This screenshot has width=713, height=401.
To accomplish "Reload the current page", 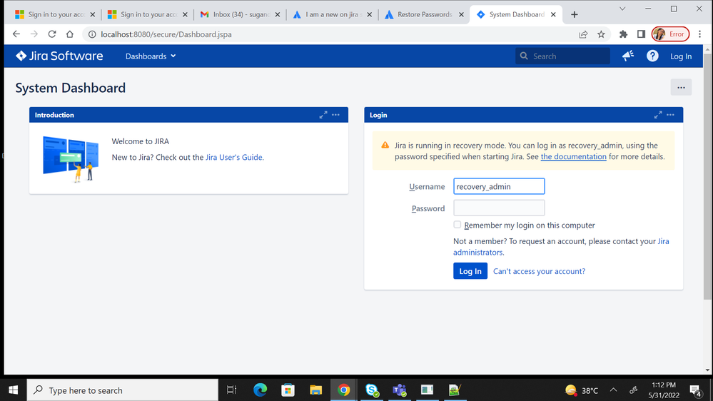I will tap(52, 34).
